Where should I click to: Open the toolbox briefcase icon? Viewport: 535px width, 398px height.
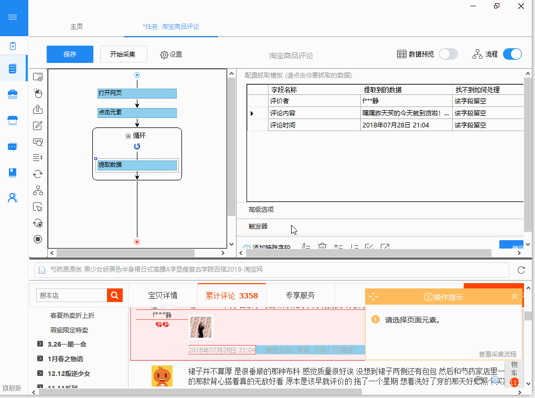(x=13, y=94)
